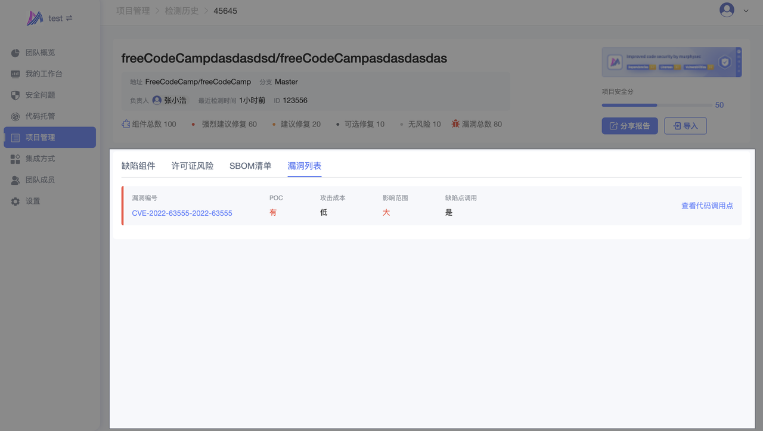This screenshot has width=763, height=431.
Task: Click the user avatar in the header
Action: coord(727,10)
